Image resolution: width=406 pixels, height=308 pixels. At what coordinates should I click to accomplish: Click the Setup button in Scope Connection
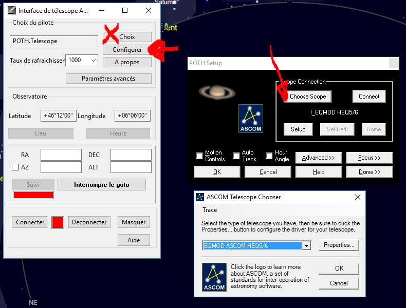click(x=298, y=129)
